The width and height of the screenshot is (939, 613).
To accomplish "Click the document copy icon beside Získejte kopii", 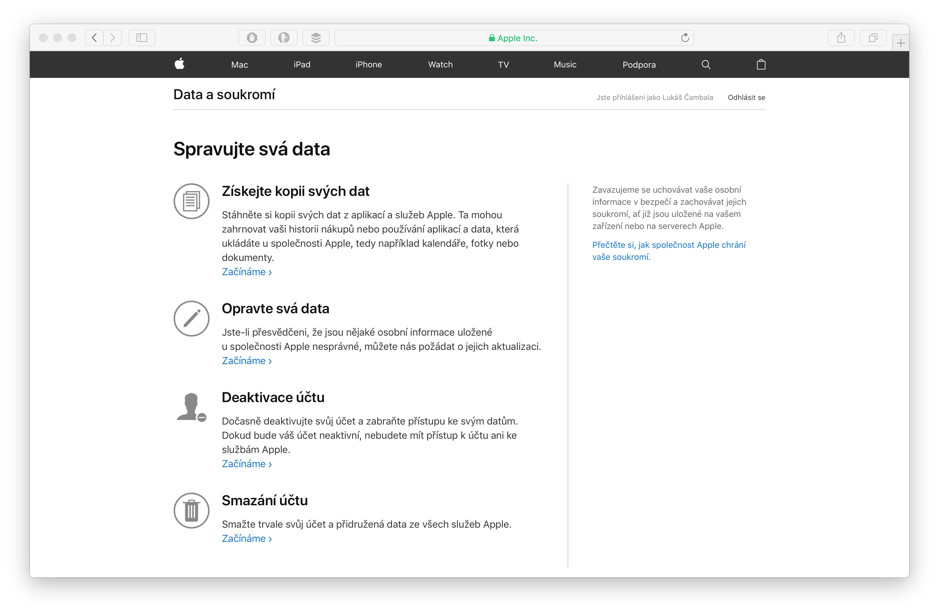I will (191, 201).
